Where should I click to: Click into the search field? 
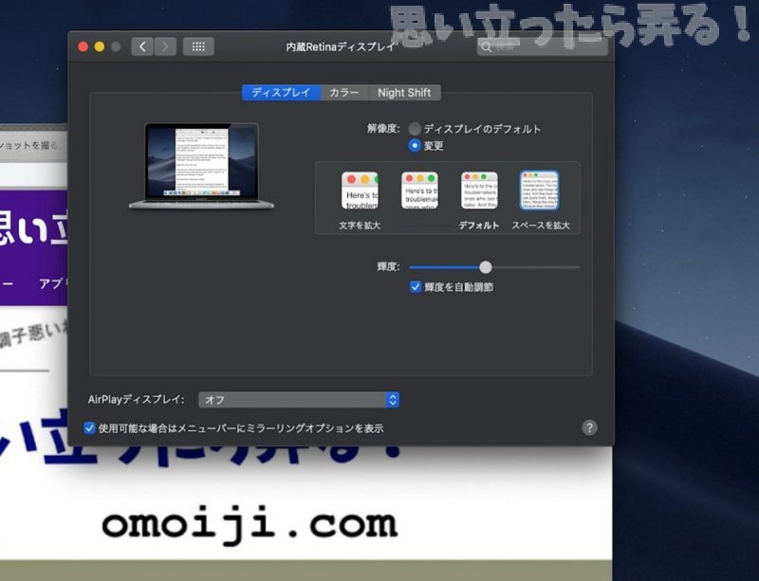coord(543,46)
